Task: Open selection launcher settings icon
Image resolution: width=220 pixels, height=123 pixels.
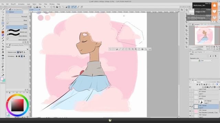Action: coord(150,49)
